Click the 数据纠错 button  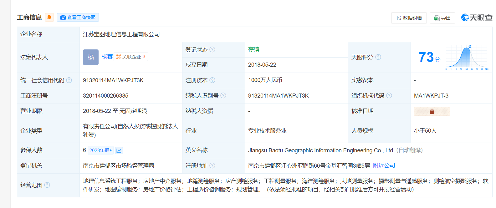point(409,18)
